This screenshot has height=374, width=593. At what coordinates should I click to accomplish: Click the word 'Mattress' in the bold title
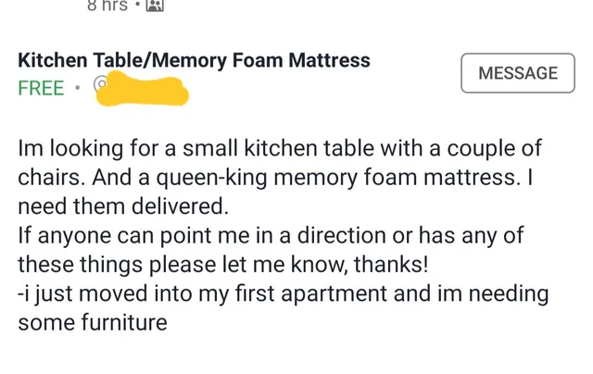330,60
